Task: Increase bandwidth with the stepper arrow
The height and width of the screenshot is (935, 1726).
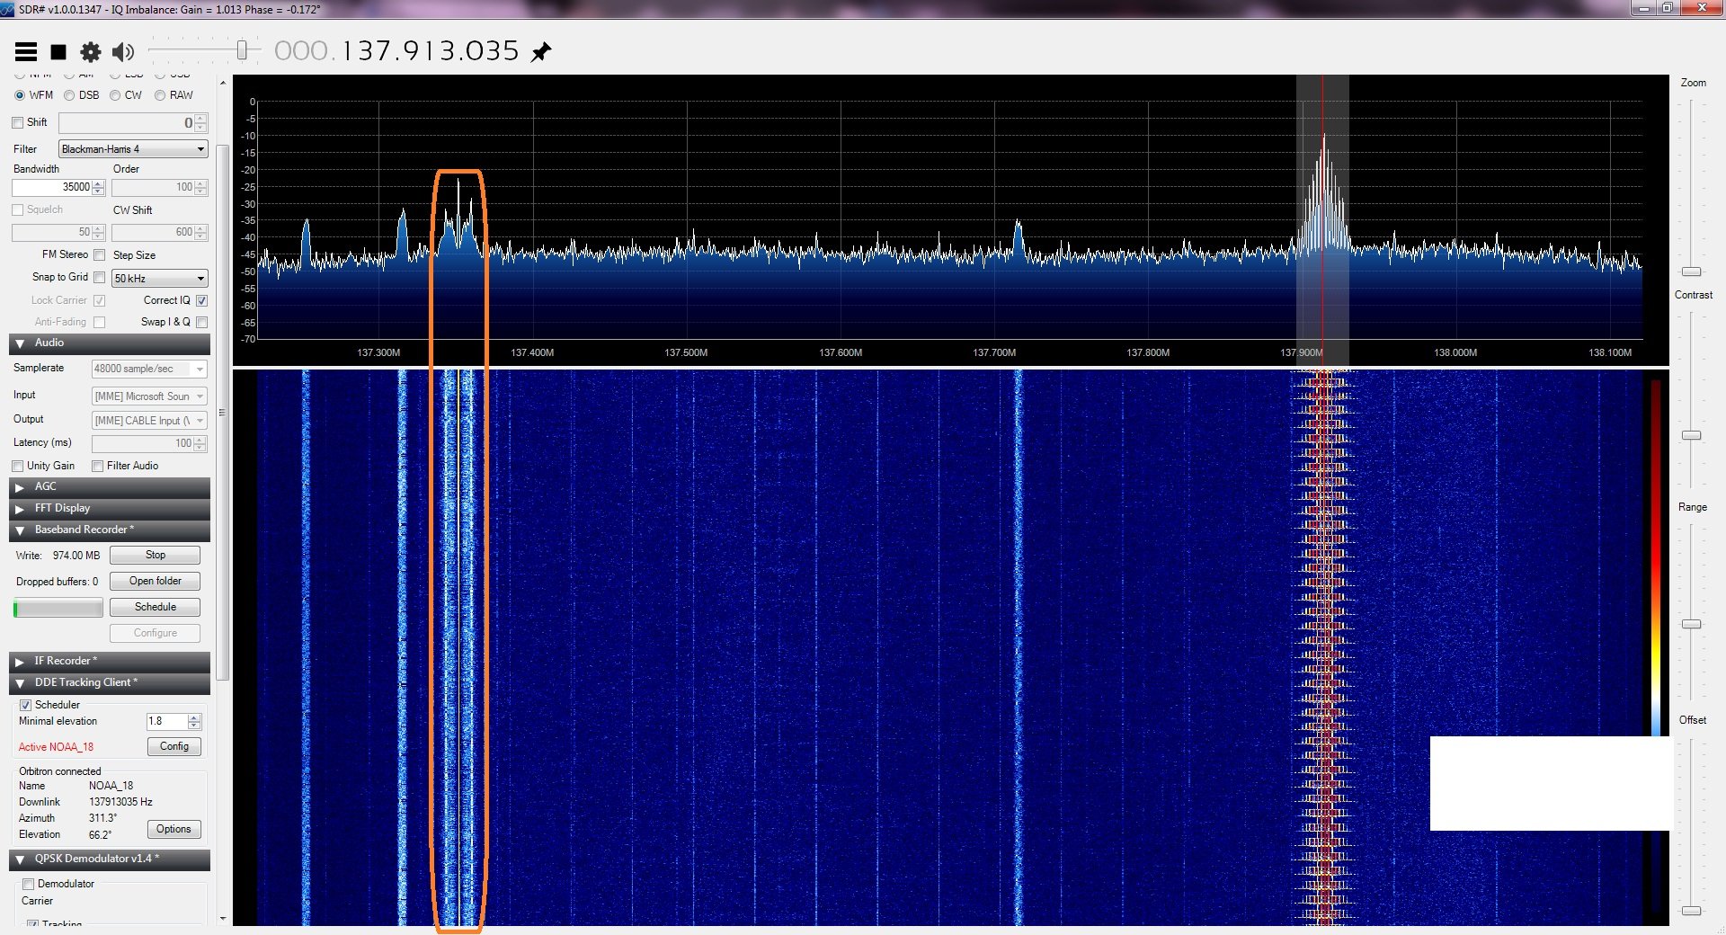Action: (99, 183)
